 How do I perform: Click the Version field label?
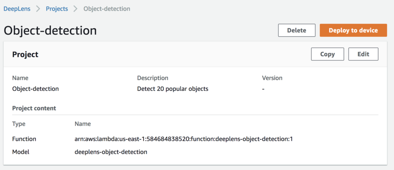272,78
